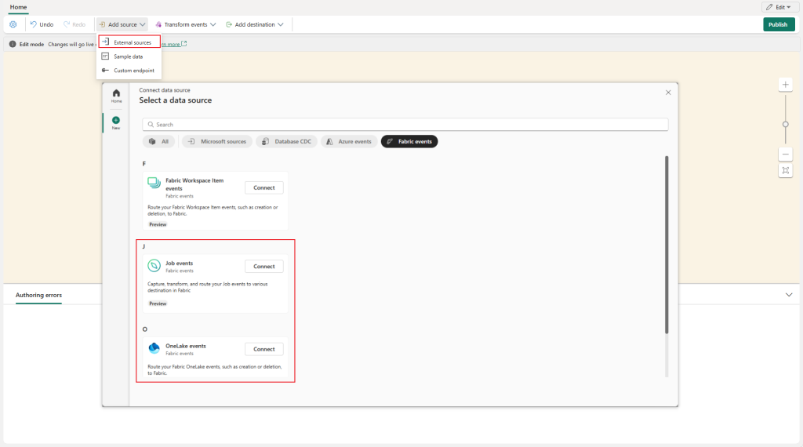Click the search magnifier icon
The width and height of the screenshot is (803, 447).
tap(151, 125)
